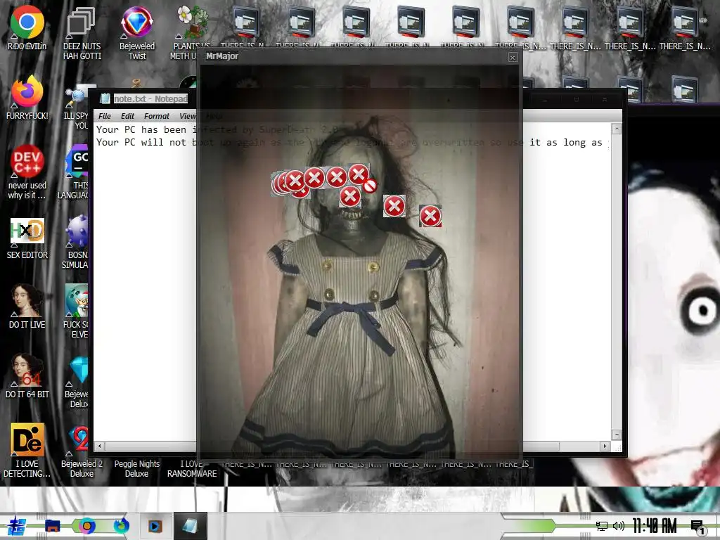Open the File menu in Notepad

tap(105, 116)
